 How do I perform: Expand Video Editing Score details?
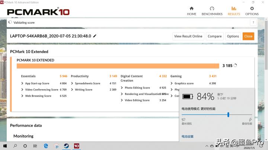tap(122, 100)
